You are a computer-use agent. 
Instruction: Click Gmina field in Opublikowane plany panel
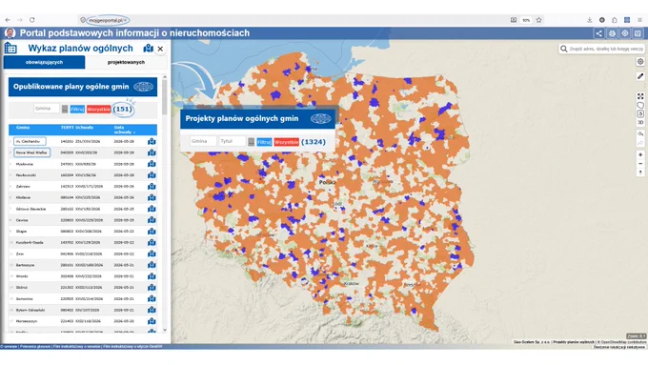click(x=47, y=109)
